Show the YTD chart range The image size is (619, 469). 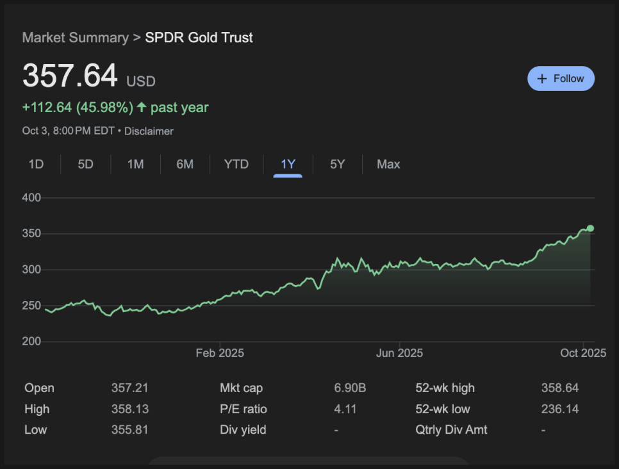236,165
